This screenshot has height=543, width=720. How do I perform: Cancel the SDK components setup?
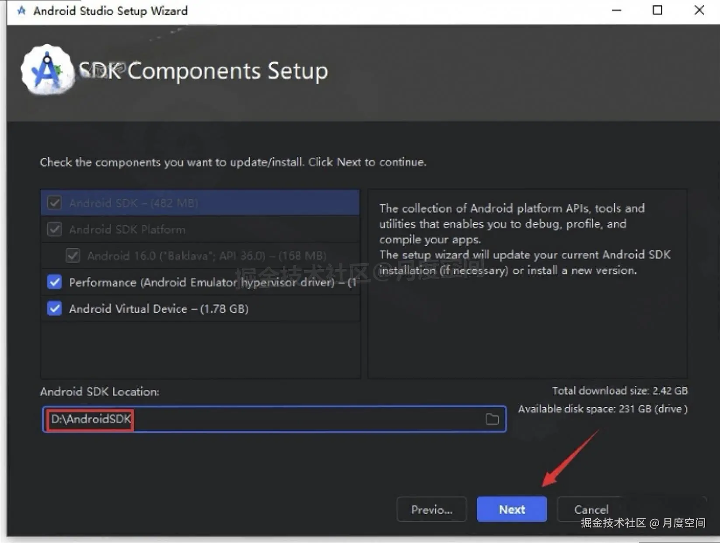[x=591, y=509]
